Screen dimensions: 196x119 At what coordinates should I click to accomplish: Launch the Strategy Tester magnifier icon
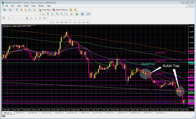[34, 10]
